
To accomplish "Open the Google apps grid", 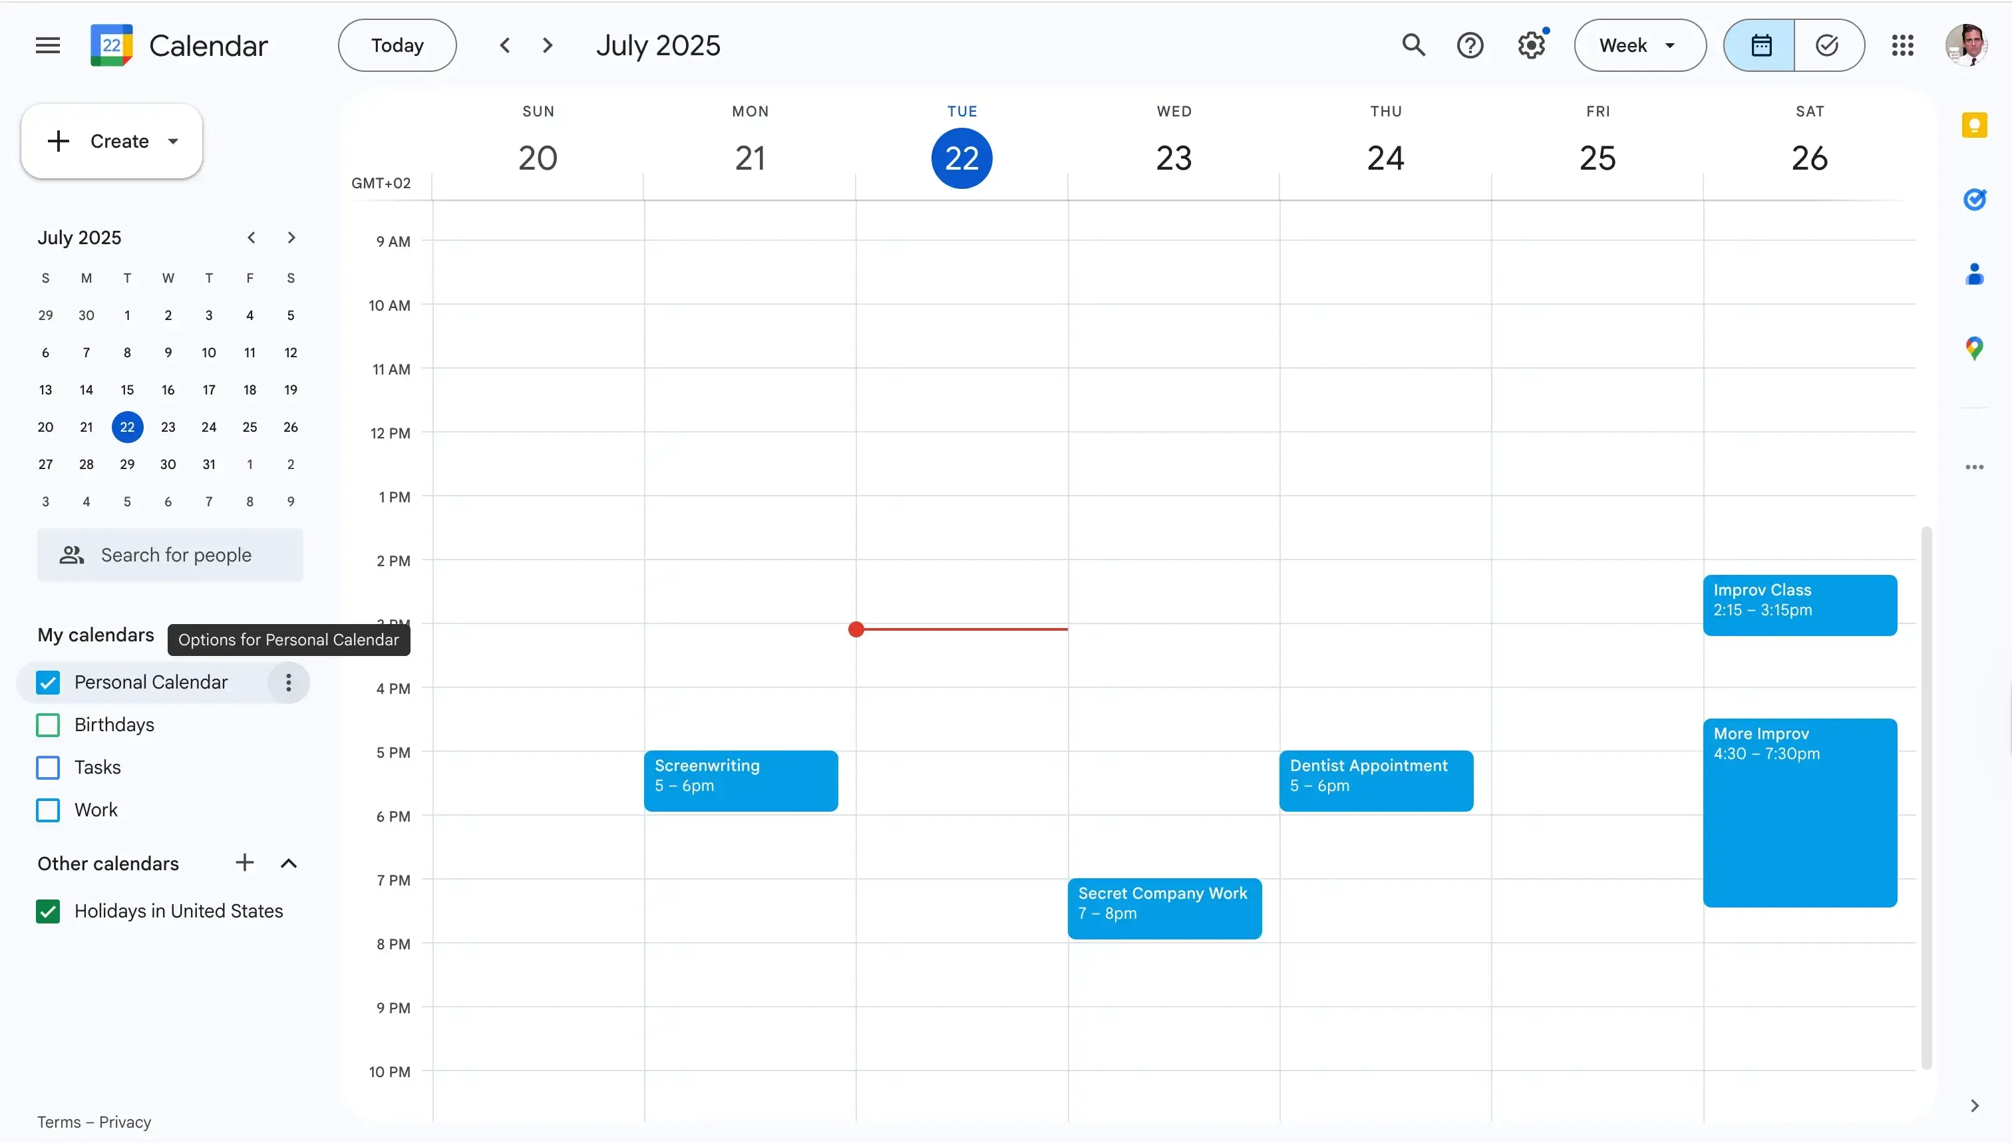I will (1903, 45).
